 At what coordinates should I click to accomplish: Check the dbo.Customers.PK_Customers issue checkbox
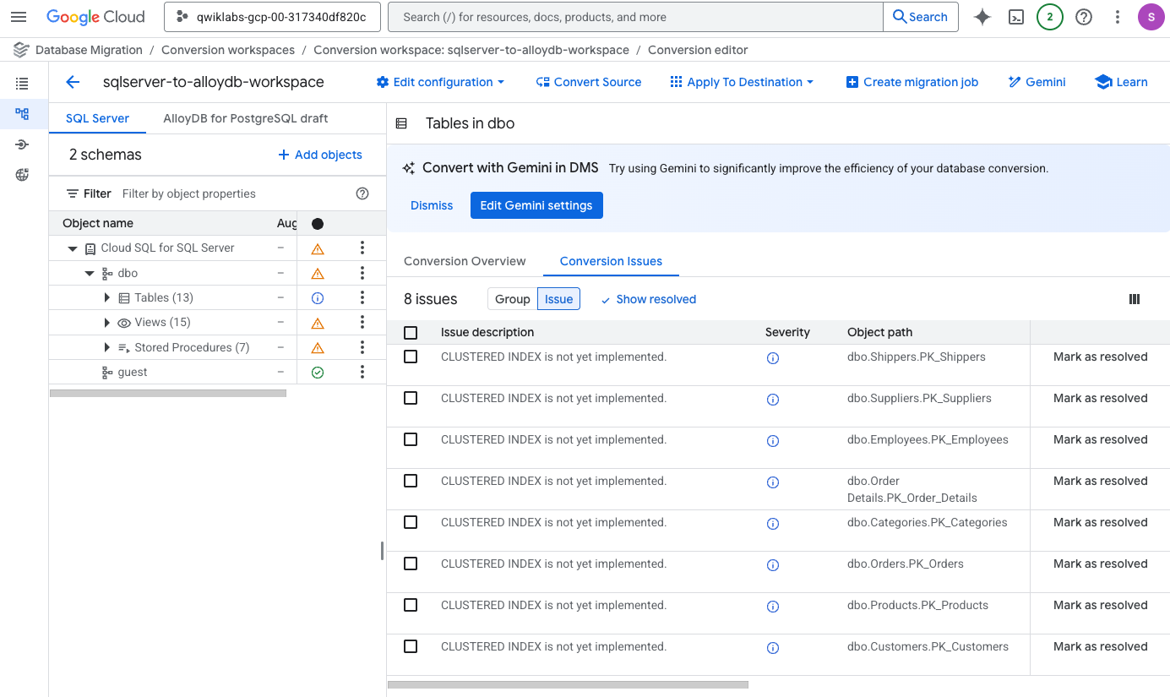tap(411, 646)
